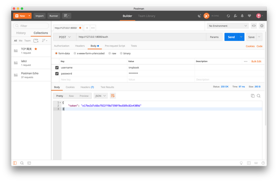The height and width of the screenshot is (182, 278).
Task: Send the request
Action: click(231, 37)
